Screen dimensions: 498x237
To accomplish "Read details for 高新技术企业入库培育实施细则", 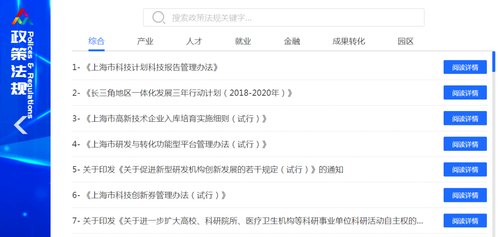I will tap(465, 118).
